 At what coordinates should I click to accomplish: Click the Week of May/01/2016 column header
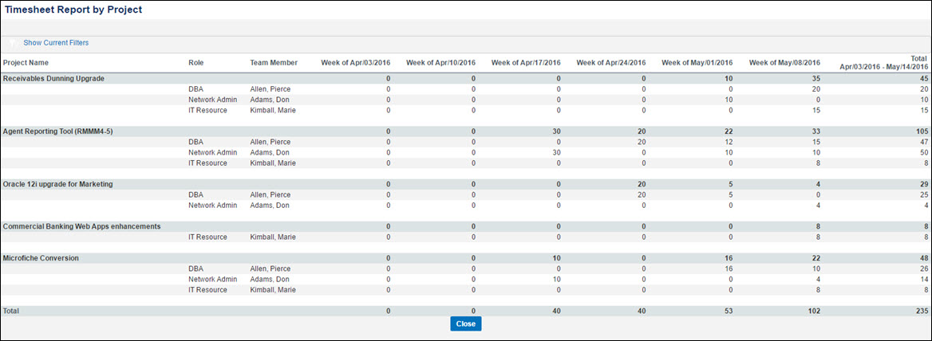coord(697,63)
